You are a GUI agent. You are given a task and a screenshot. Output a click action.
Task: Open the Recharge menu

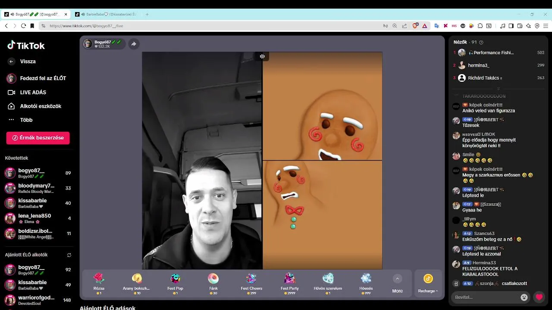click(x=428, y=283)
